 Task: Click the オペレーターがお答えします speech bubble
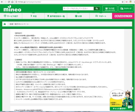(x=118, y=94)
